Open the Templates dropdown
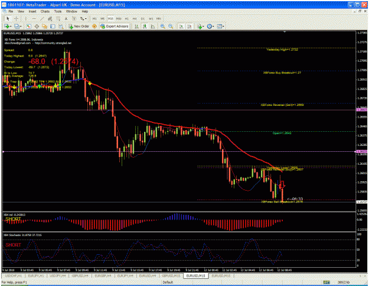Viewport: 369px width, 286px height. coord(220,26)
